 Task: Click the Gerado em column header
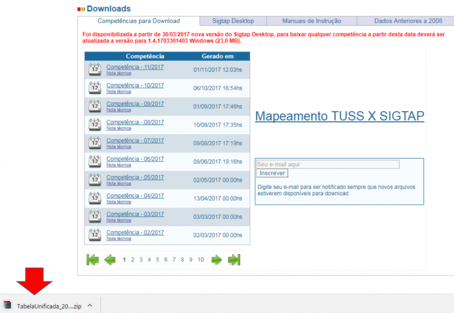tap(218, 56)
